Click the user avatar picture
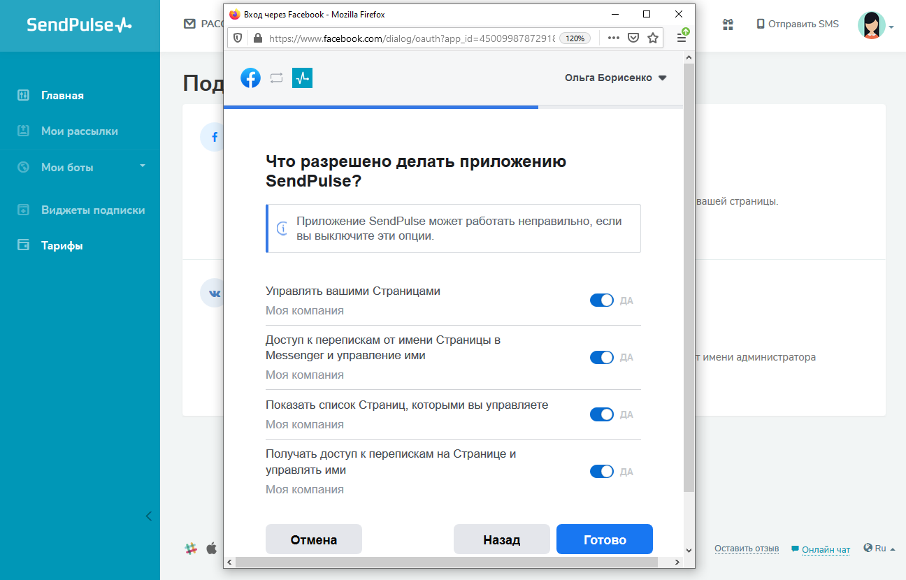 coord(871,25)
